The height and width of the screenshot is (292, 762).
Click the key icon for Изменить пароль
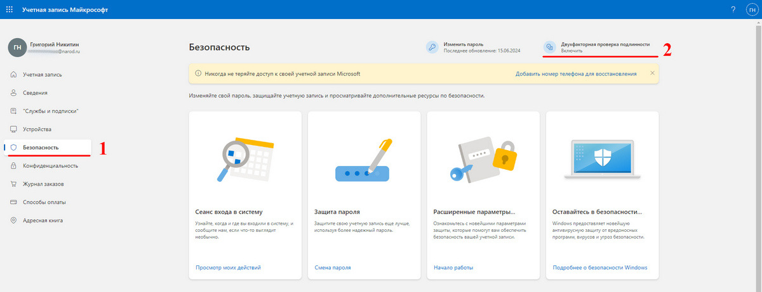point(432,47)
